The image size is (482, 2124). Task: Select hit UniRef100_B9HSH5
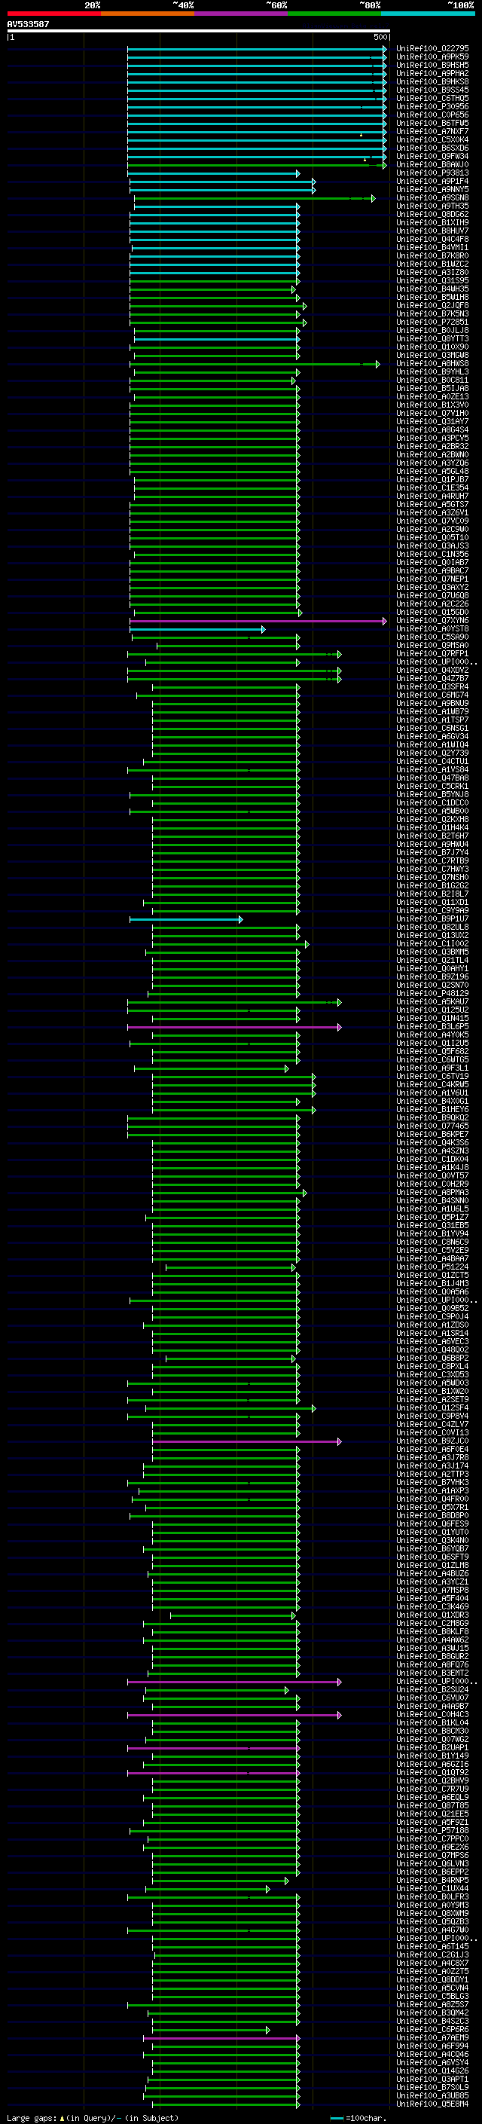(x=432, y=65)
